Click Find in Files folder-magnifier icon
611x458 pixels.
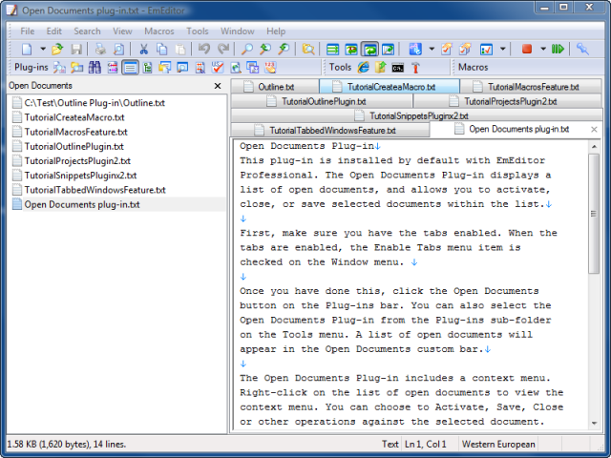click(x=308, y=49)
